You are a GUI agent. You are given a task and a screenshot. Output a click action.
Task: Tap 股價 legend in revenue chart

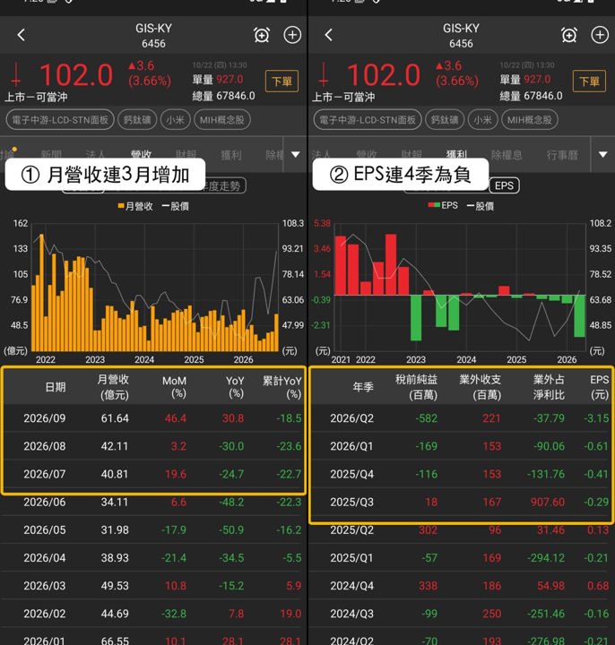[x=176, y=206]
